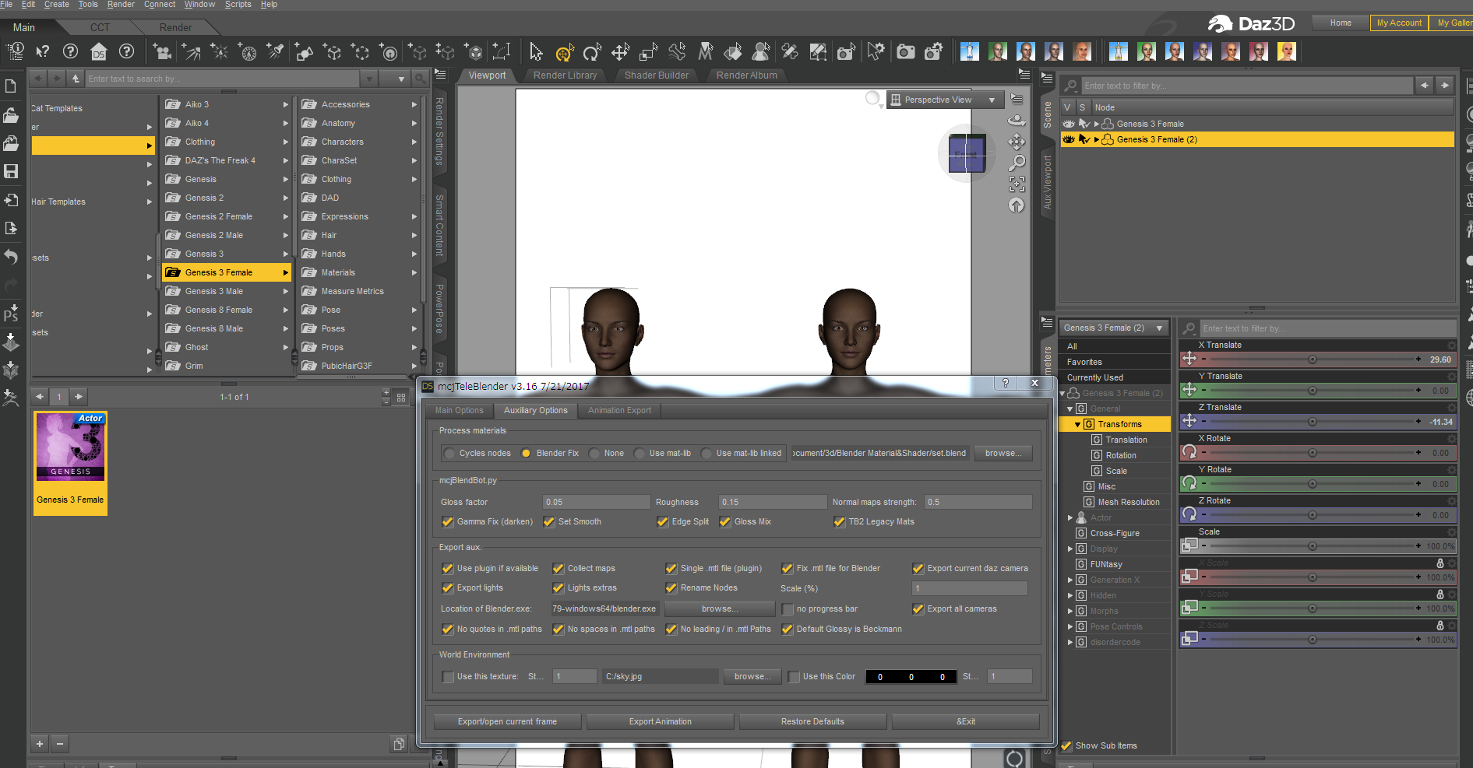Enable the Use this texture checkbox

click(x=448, y=677)
